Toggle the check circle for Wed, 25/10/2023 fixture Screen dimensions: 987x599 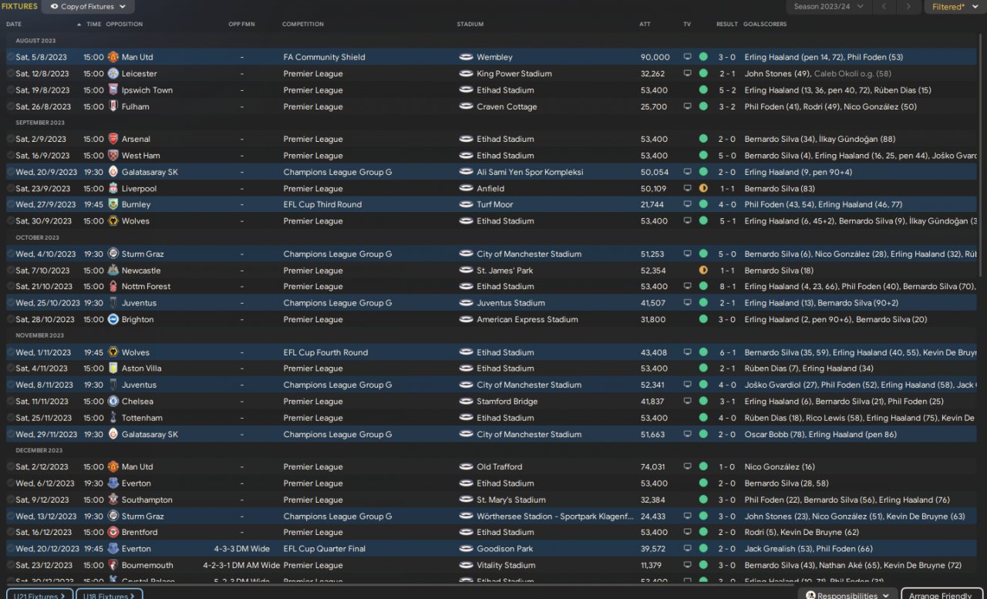click(x=11, y=303)
